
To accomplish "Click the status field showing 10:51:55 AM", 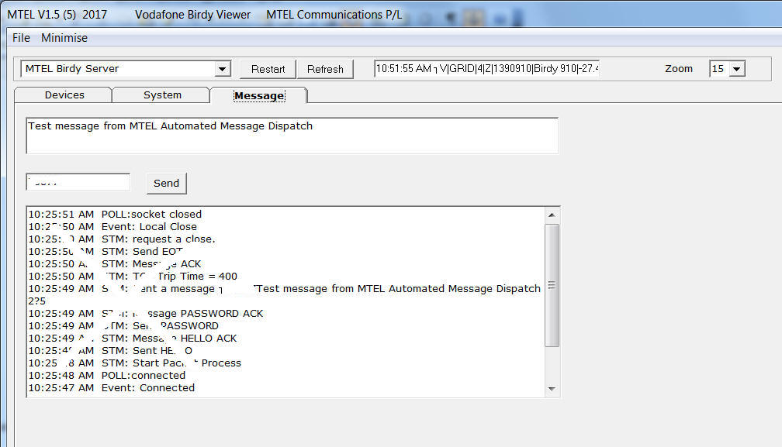I will [486, 69].
